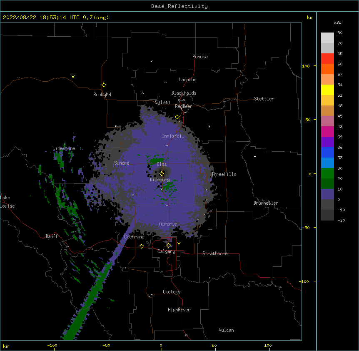This screenshot has width=359, height=351.
Task: Pick the violet 36–39 dBZ legend swatch
Action: coord(327,142)
